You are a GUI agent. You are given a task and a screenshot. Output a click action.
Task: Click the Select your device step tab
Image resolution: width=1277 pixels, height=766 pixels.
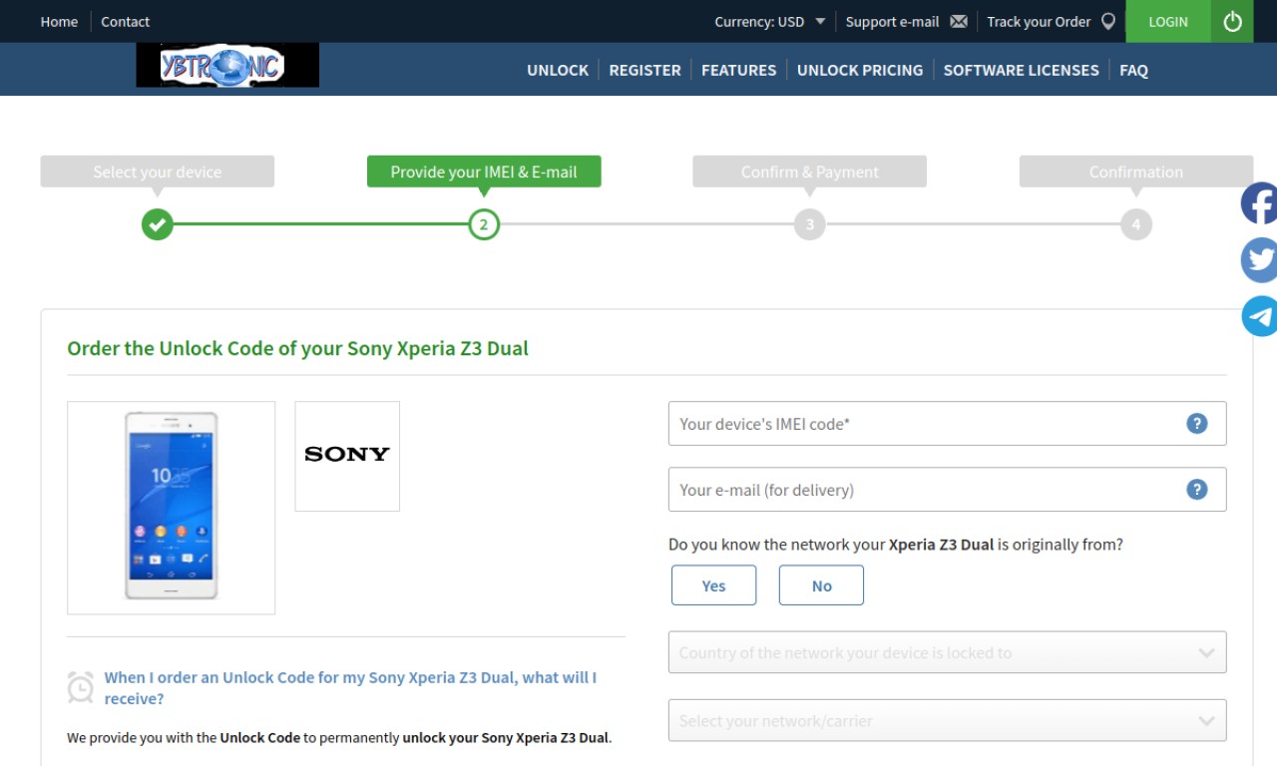coord(158,172)
